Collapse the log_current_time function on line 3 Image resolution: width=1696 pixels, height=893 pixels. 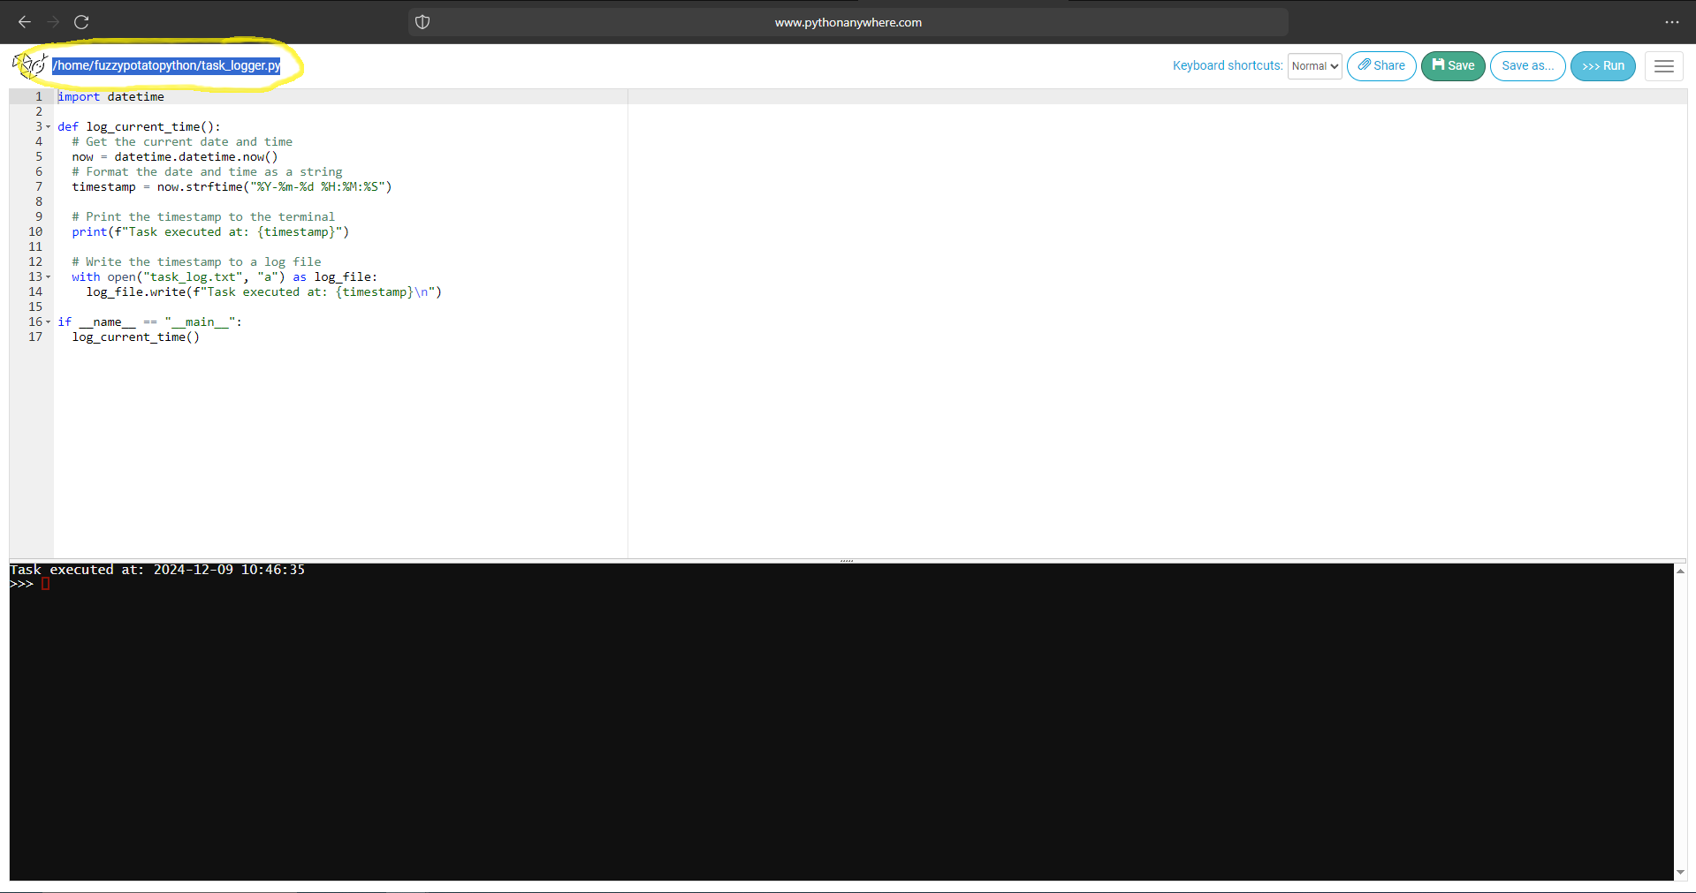[x=49, y=126]
